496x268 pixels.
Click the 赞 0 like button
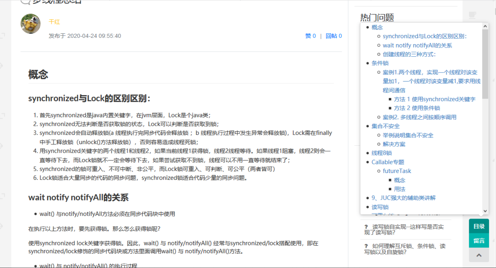coord(310,36)
